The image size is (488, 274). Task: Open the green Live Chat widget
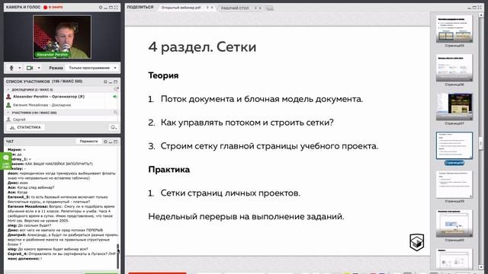(x=5, y=161)
